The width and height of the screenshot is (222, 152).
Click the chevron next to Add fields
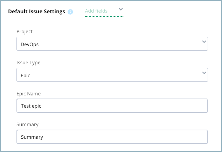[x=120, y=9]
